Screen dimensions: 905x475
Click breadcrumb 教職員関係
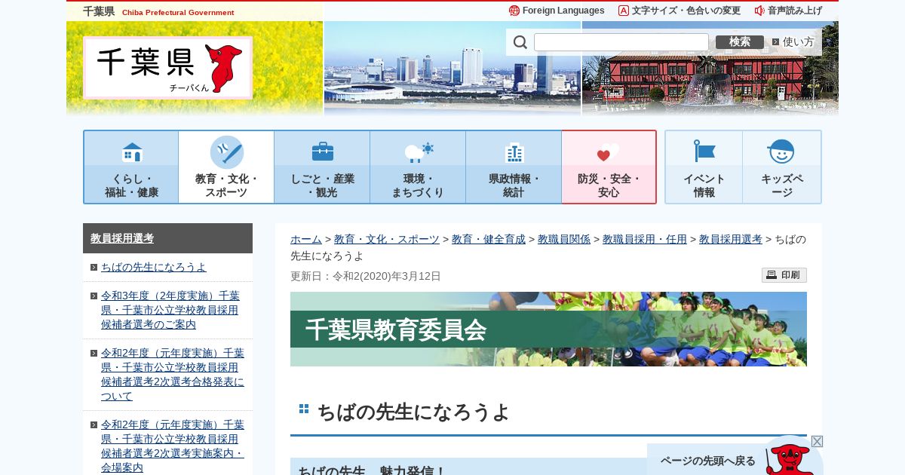(564, 239)
